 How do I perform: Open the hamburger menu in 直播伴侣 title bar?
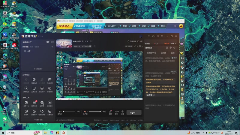[162, 36]
